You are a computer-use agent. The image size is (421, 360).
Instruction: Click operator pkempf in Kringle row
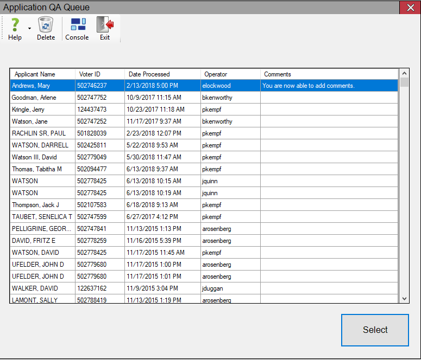coord(211,110)
